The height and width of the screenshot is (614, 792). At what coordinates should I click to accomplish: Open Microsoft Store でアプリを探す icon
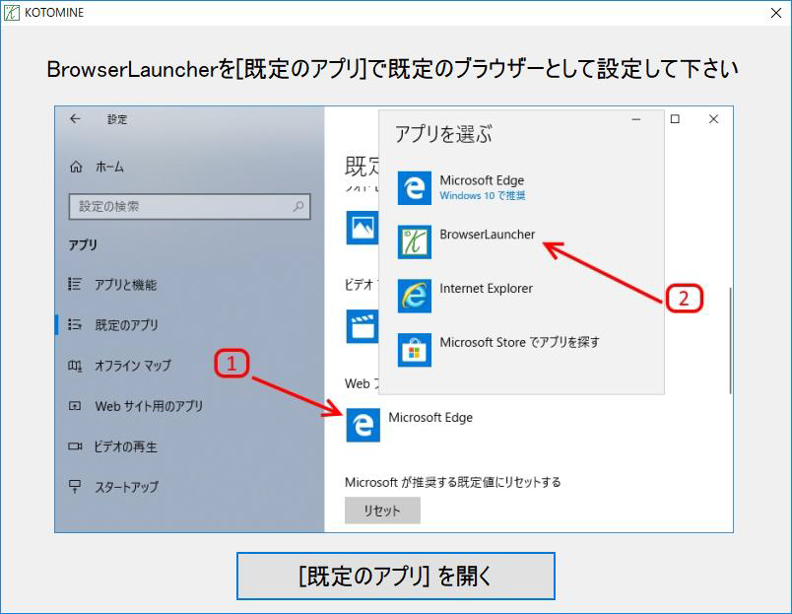414,350
